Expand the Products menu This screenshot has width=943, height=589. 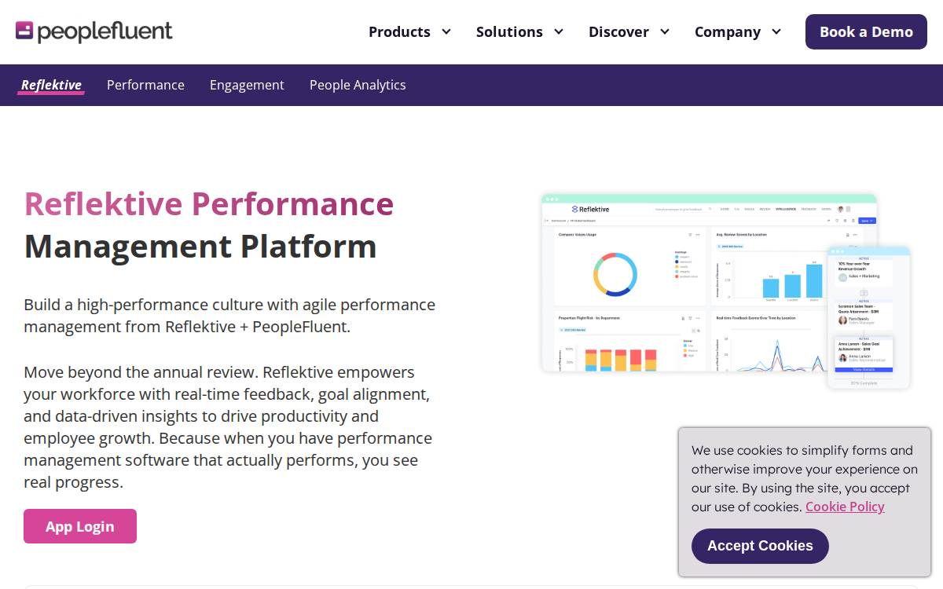coord(409,32)
